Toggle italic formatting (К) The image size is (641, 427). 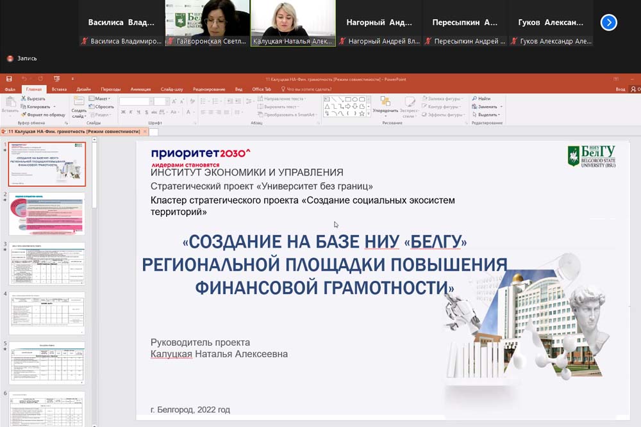point(130,112)
